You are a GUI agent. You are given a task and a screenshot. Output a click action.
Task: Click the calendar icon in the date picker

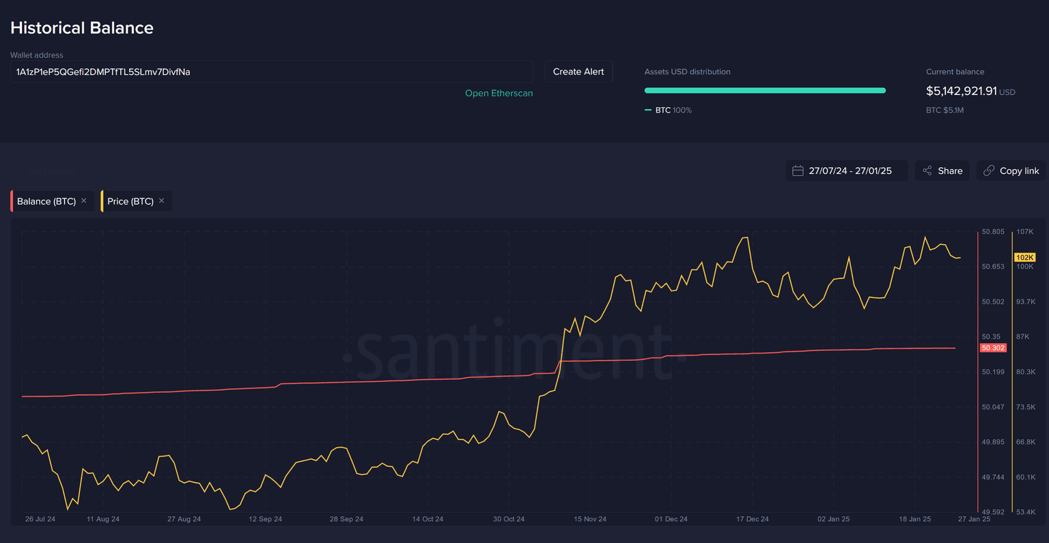click(x=797, y=171)
